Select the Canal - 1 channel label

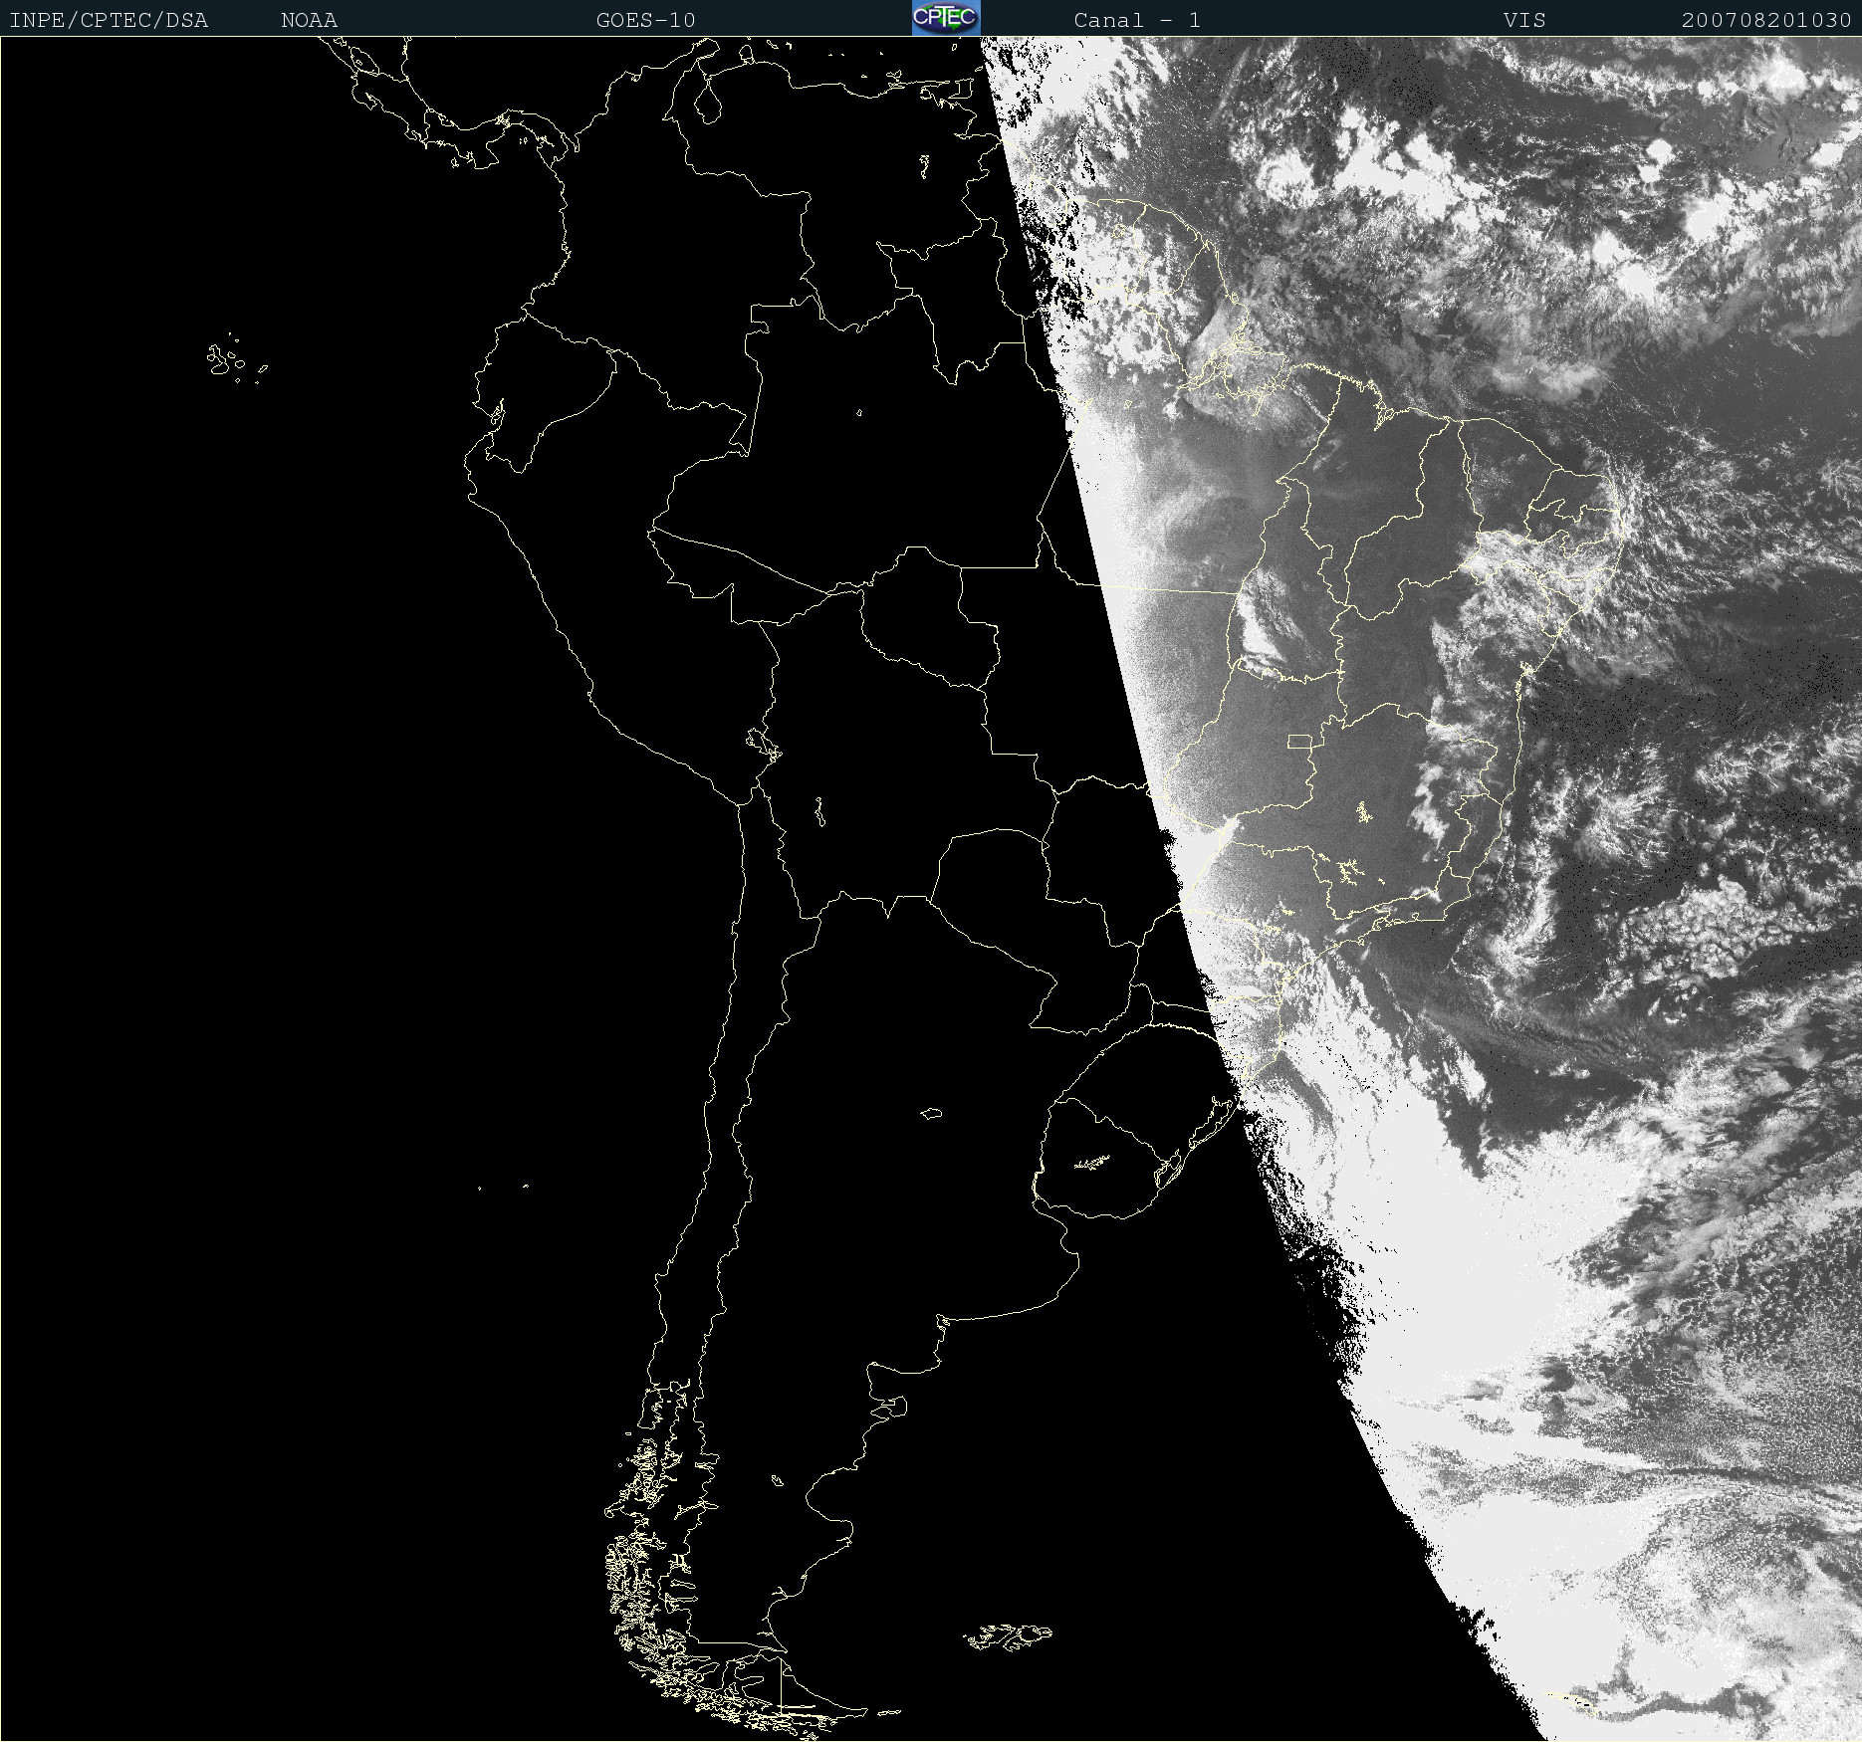[x=1137, y=20]
